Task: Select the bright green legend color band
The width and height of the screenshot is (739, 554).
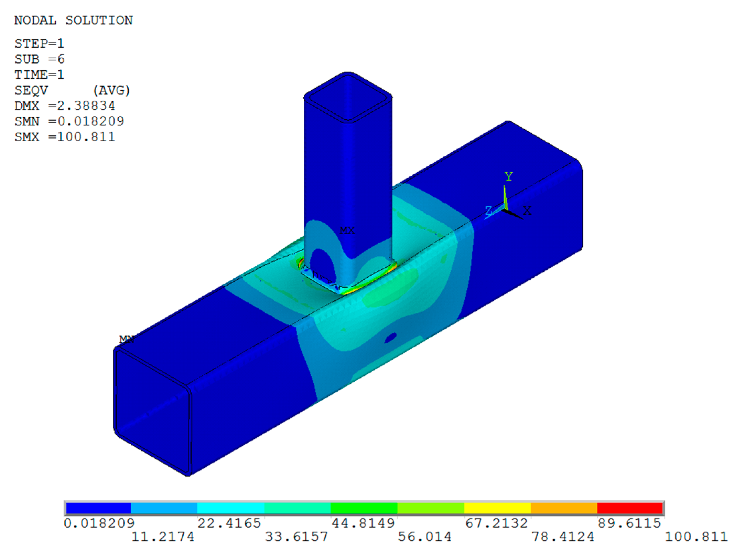Action: [364, 508]
